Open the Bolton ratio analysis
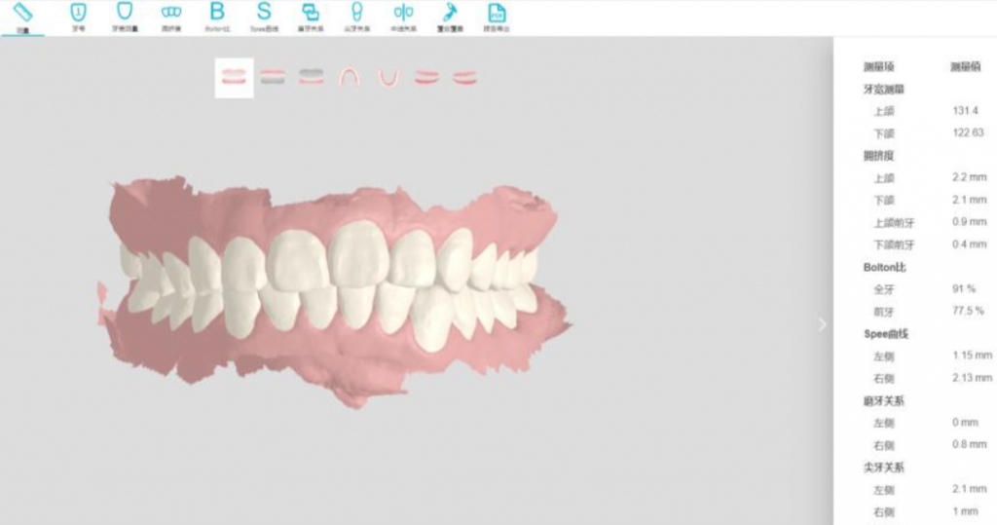This screenshot has height=525, width=997. [217, 15]
